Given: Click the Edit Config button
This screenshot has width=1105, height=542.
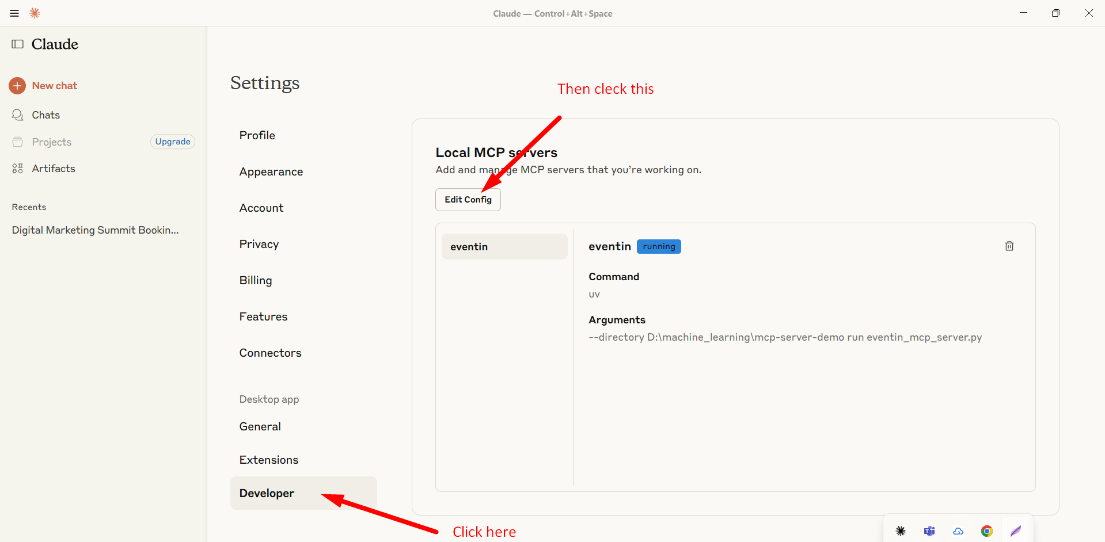Looking at the screenshot, I should [x=468, y=200].
